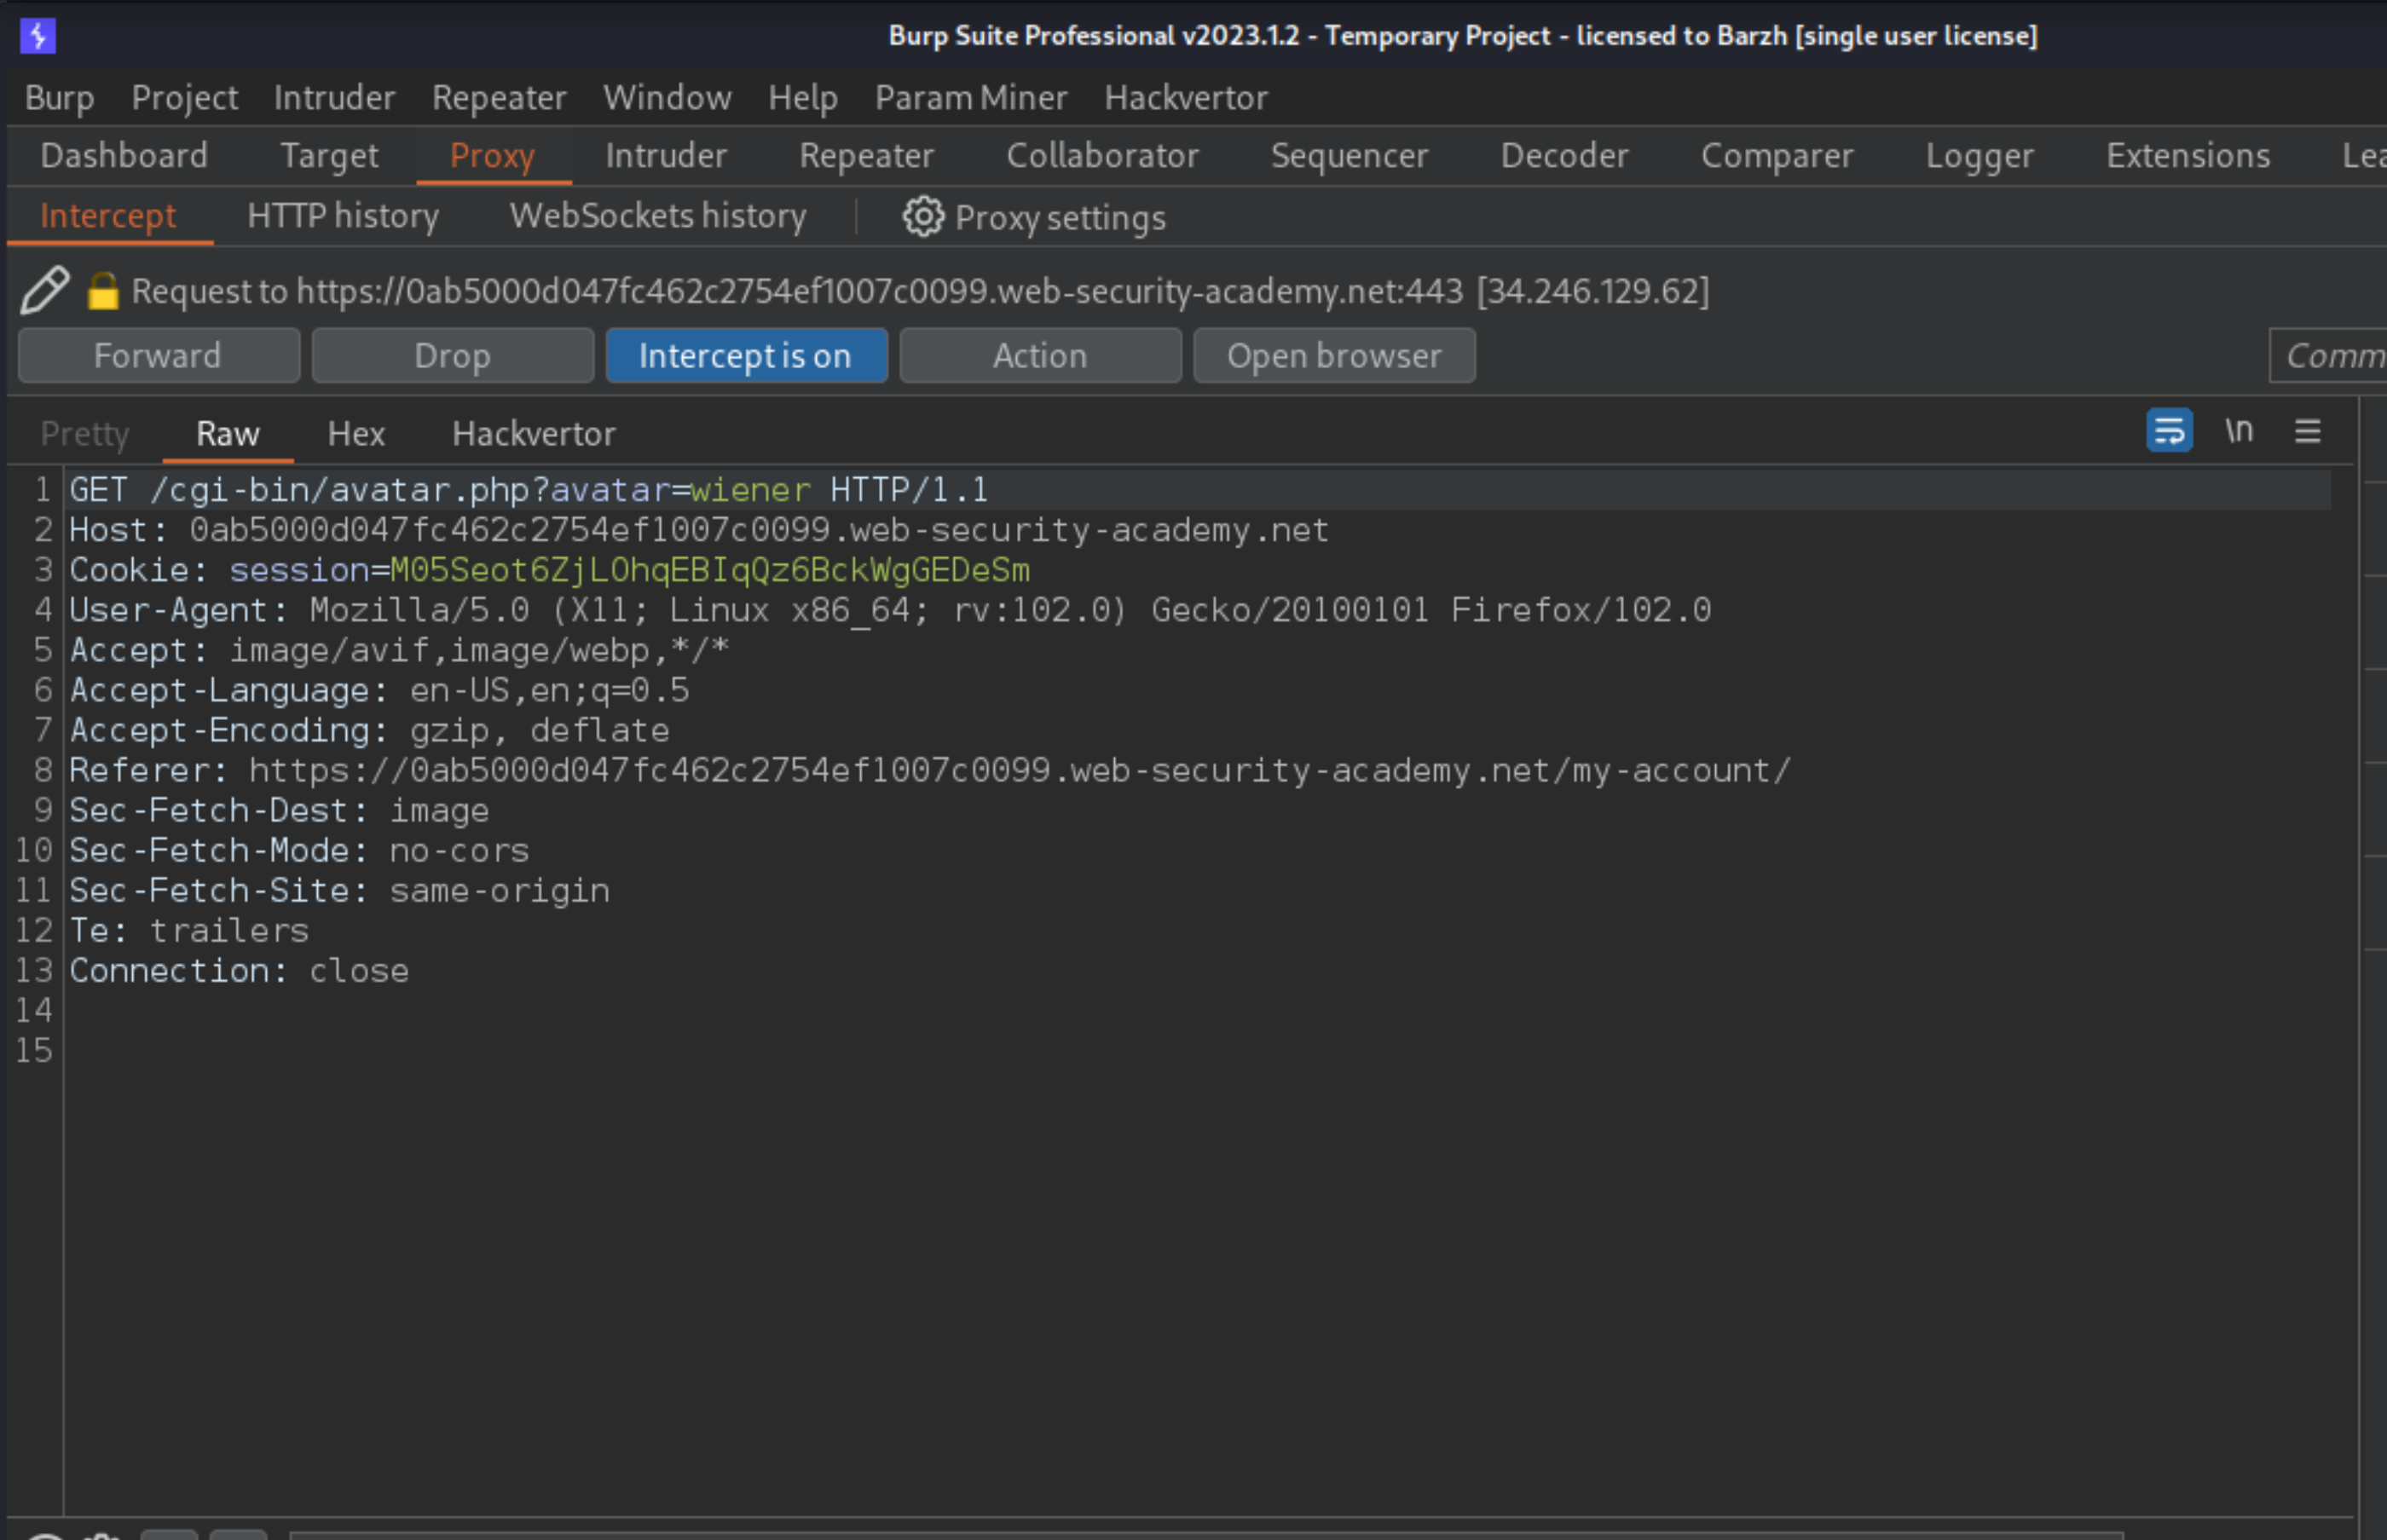Click the Burp Suite lightning logo icon

point(38,36)
